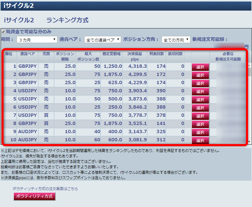The image size is (252, 207).
Task: Click the 利食回数 column header
Action: tap(157, 54)
